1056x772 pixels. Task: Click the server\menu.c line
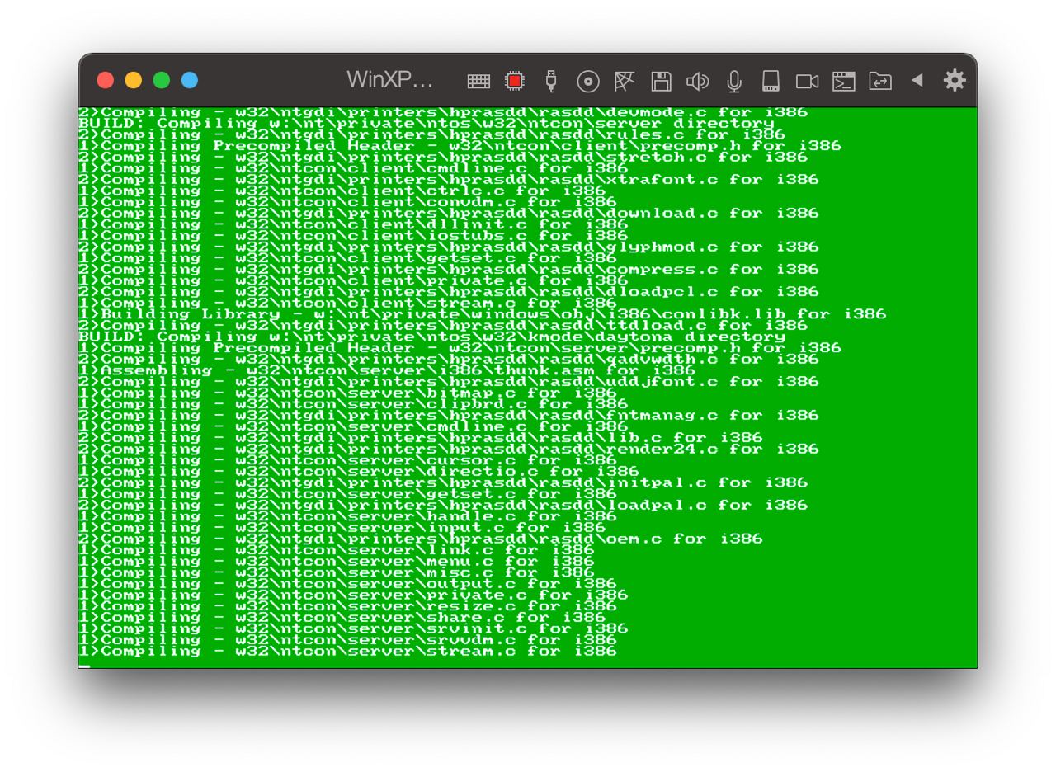pyautogui.click(x=337, y=562)
